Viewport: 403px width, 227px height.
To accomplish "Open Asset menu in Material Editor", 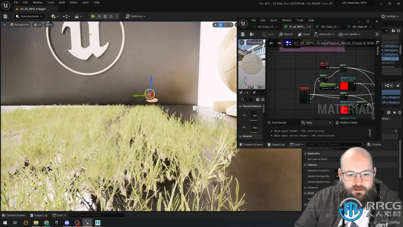I will coord(274,20).
